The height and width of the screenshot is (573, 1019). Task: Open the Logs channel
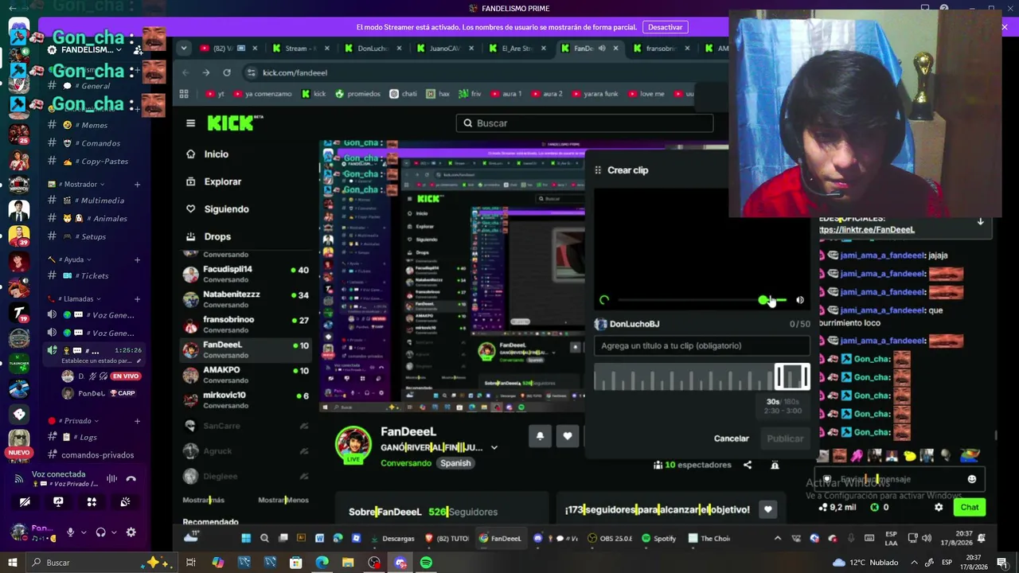95,437
